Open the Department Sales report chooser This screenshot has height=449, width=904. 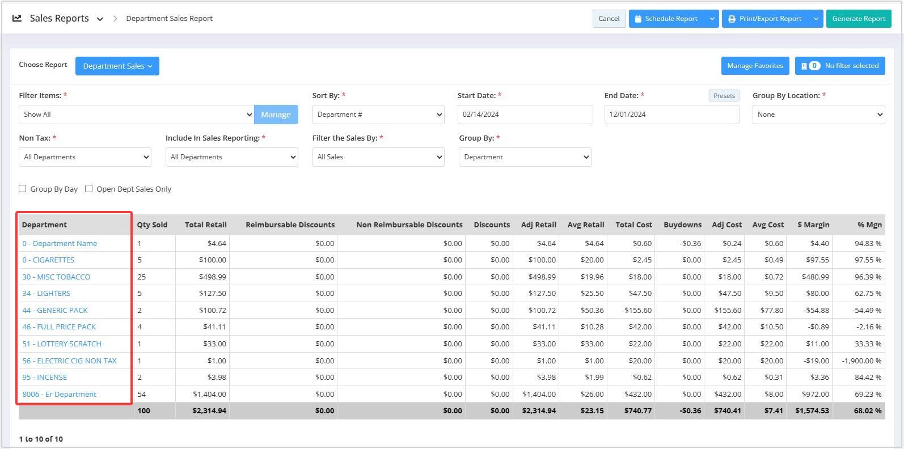coord(117,66)
